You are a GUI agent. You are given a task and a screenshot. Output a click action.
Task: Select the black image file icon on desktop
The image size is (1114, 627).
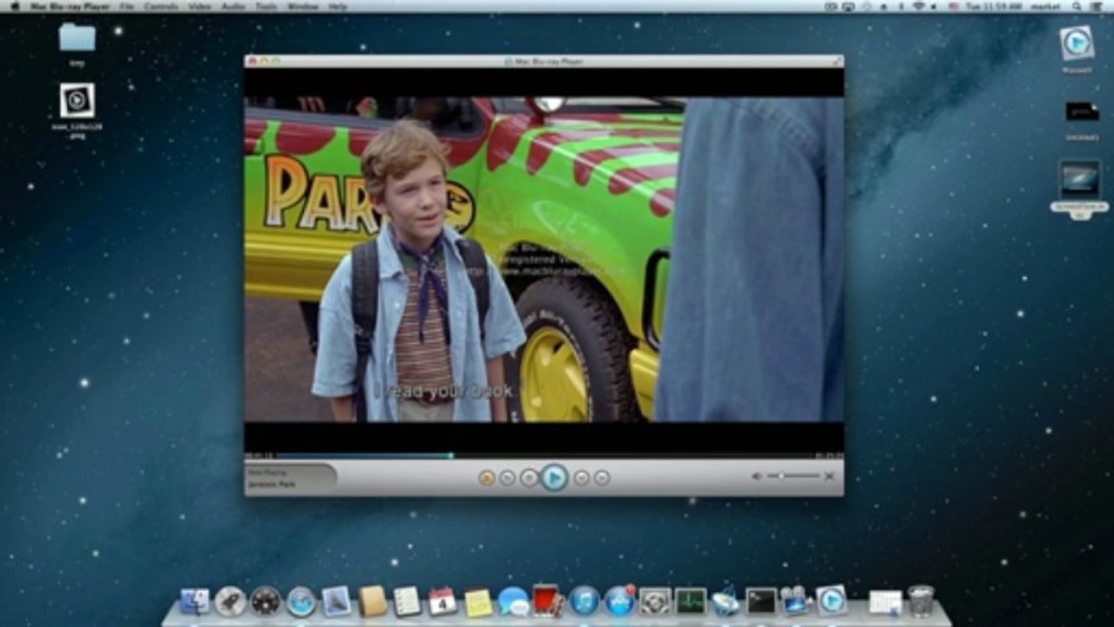[1083, 111]
